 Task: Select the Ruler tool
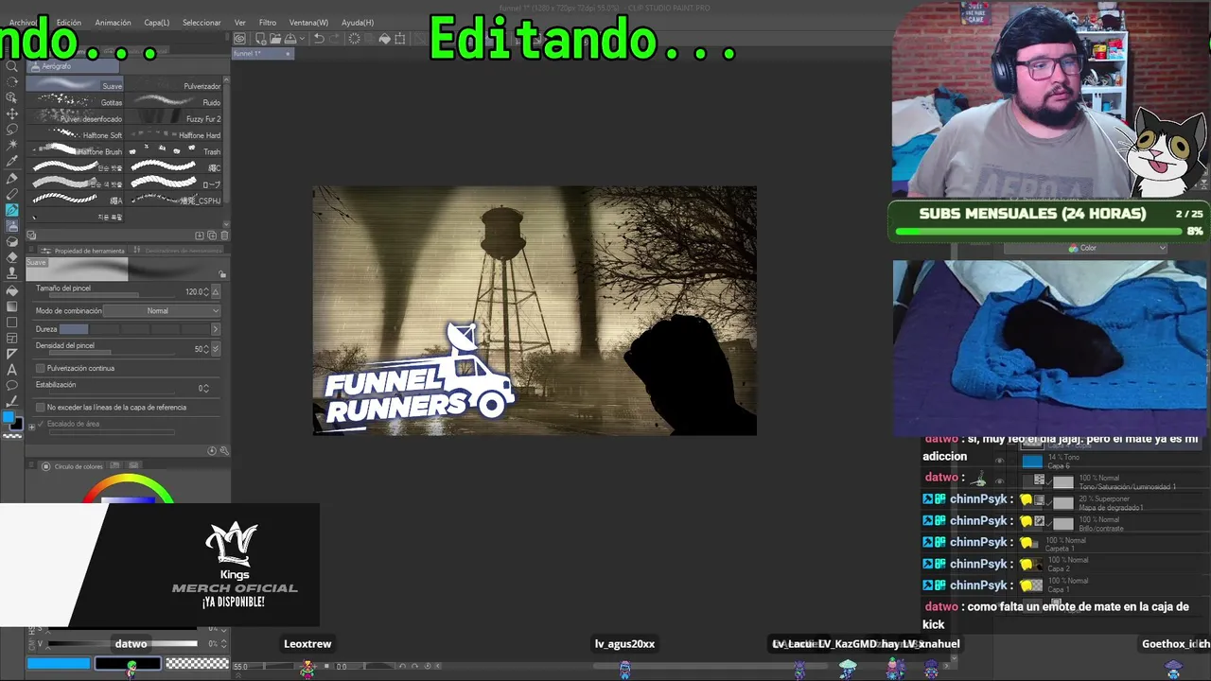click(12, 354)
